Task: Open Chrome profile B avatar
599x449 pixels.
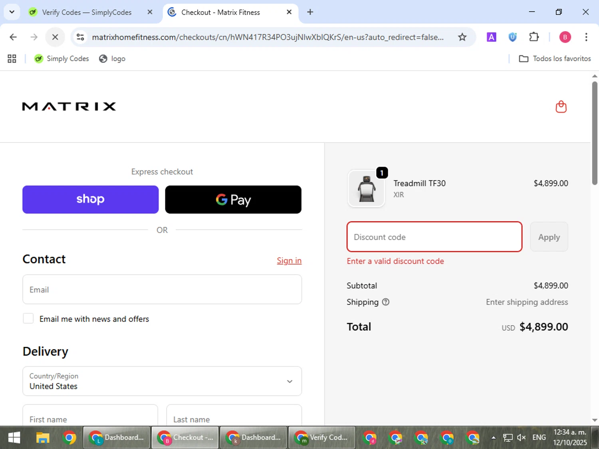Action: [565, 37]
